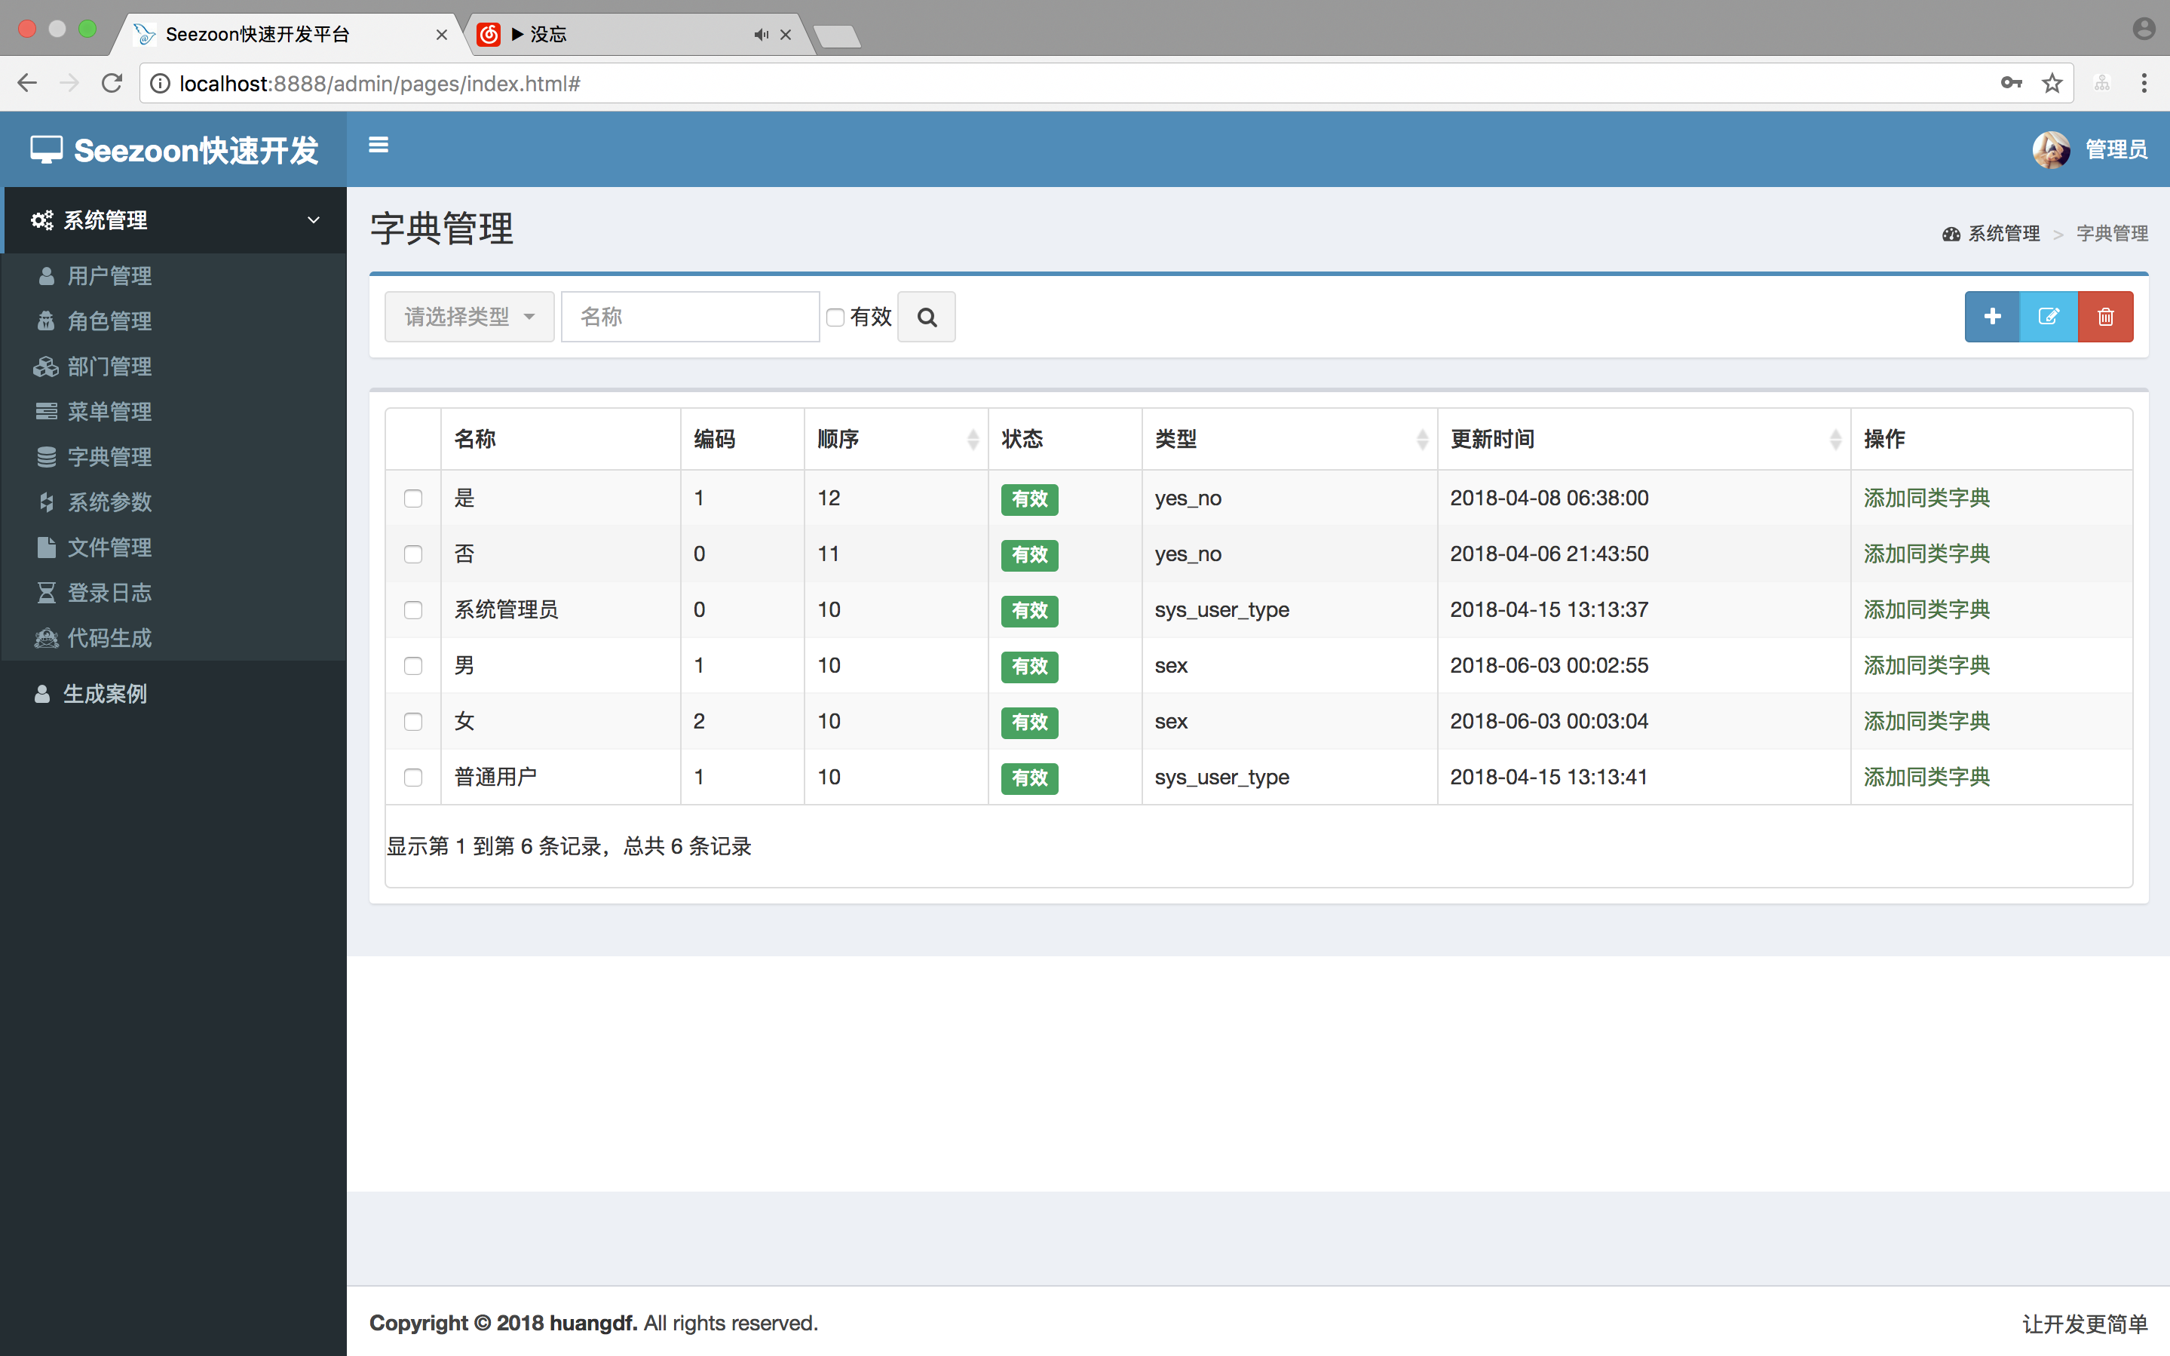Image resolution: width=2170 pixels, height=1356 pixels.
Task: Open the Chrome three-dot menu
Action: click(2143, 84)
